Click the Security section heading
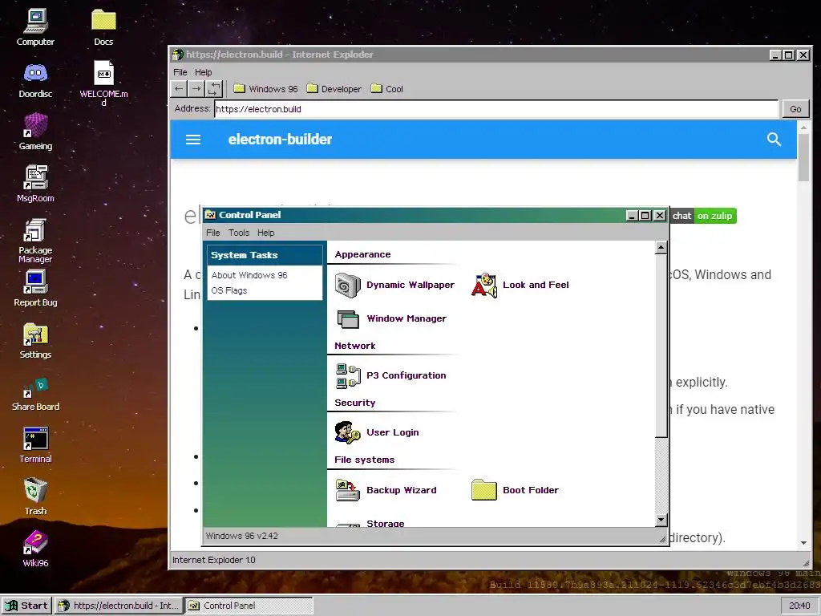 point(355,403)
